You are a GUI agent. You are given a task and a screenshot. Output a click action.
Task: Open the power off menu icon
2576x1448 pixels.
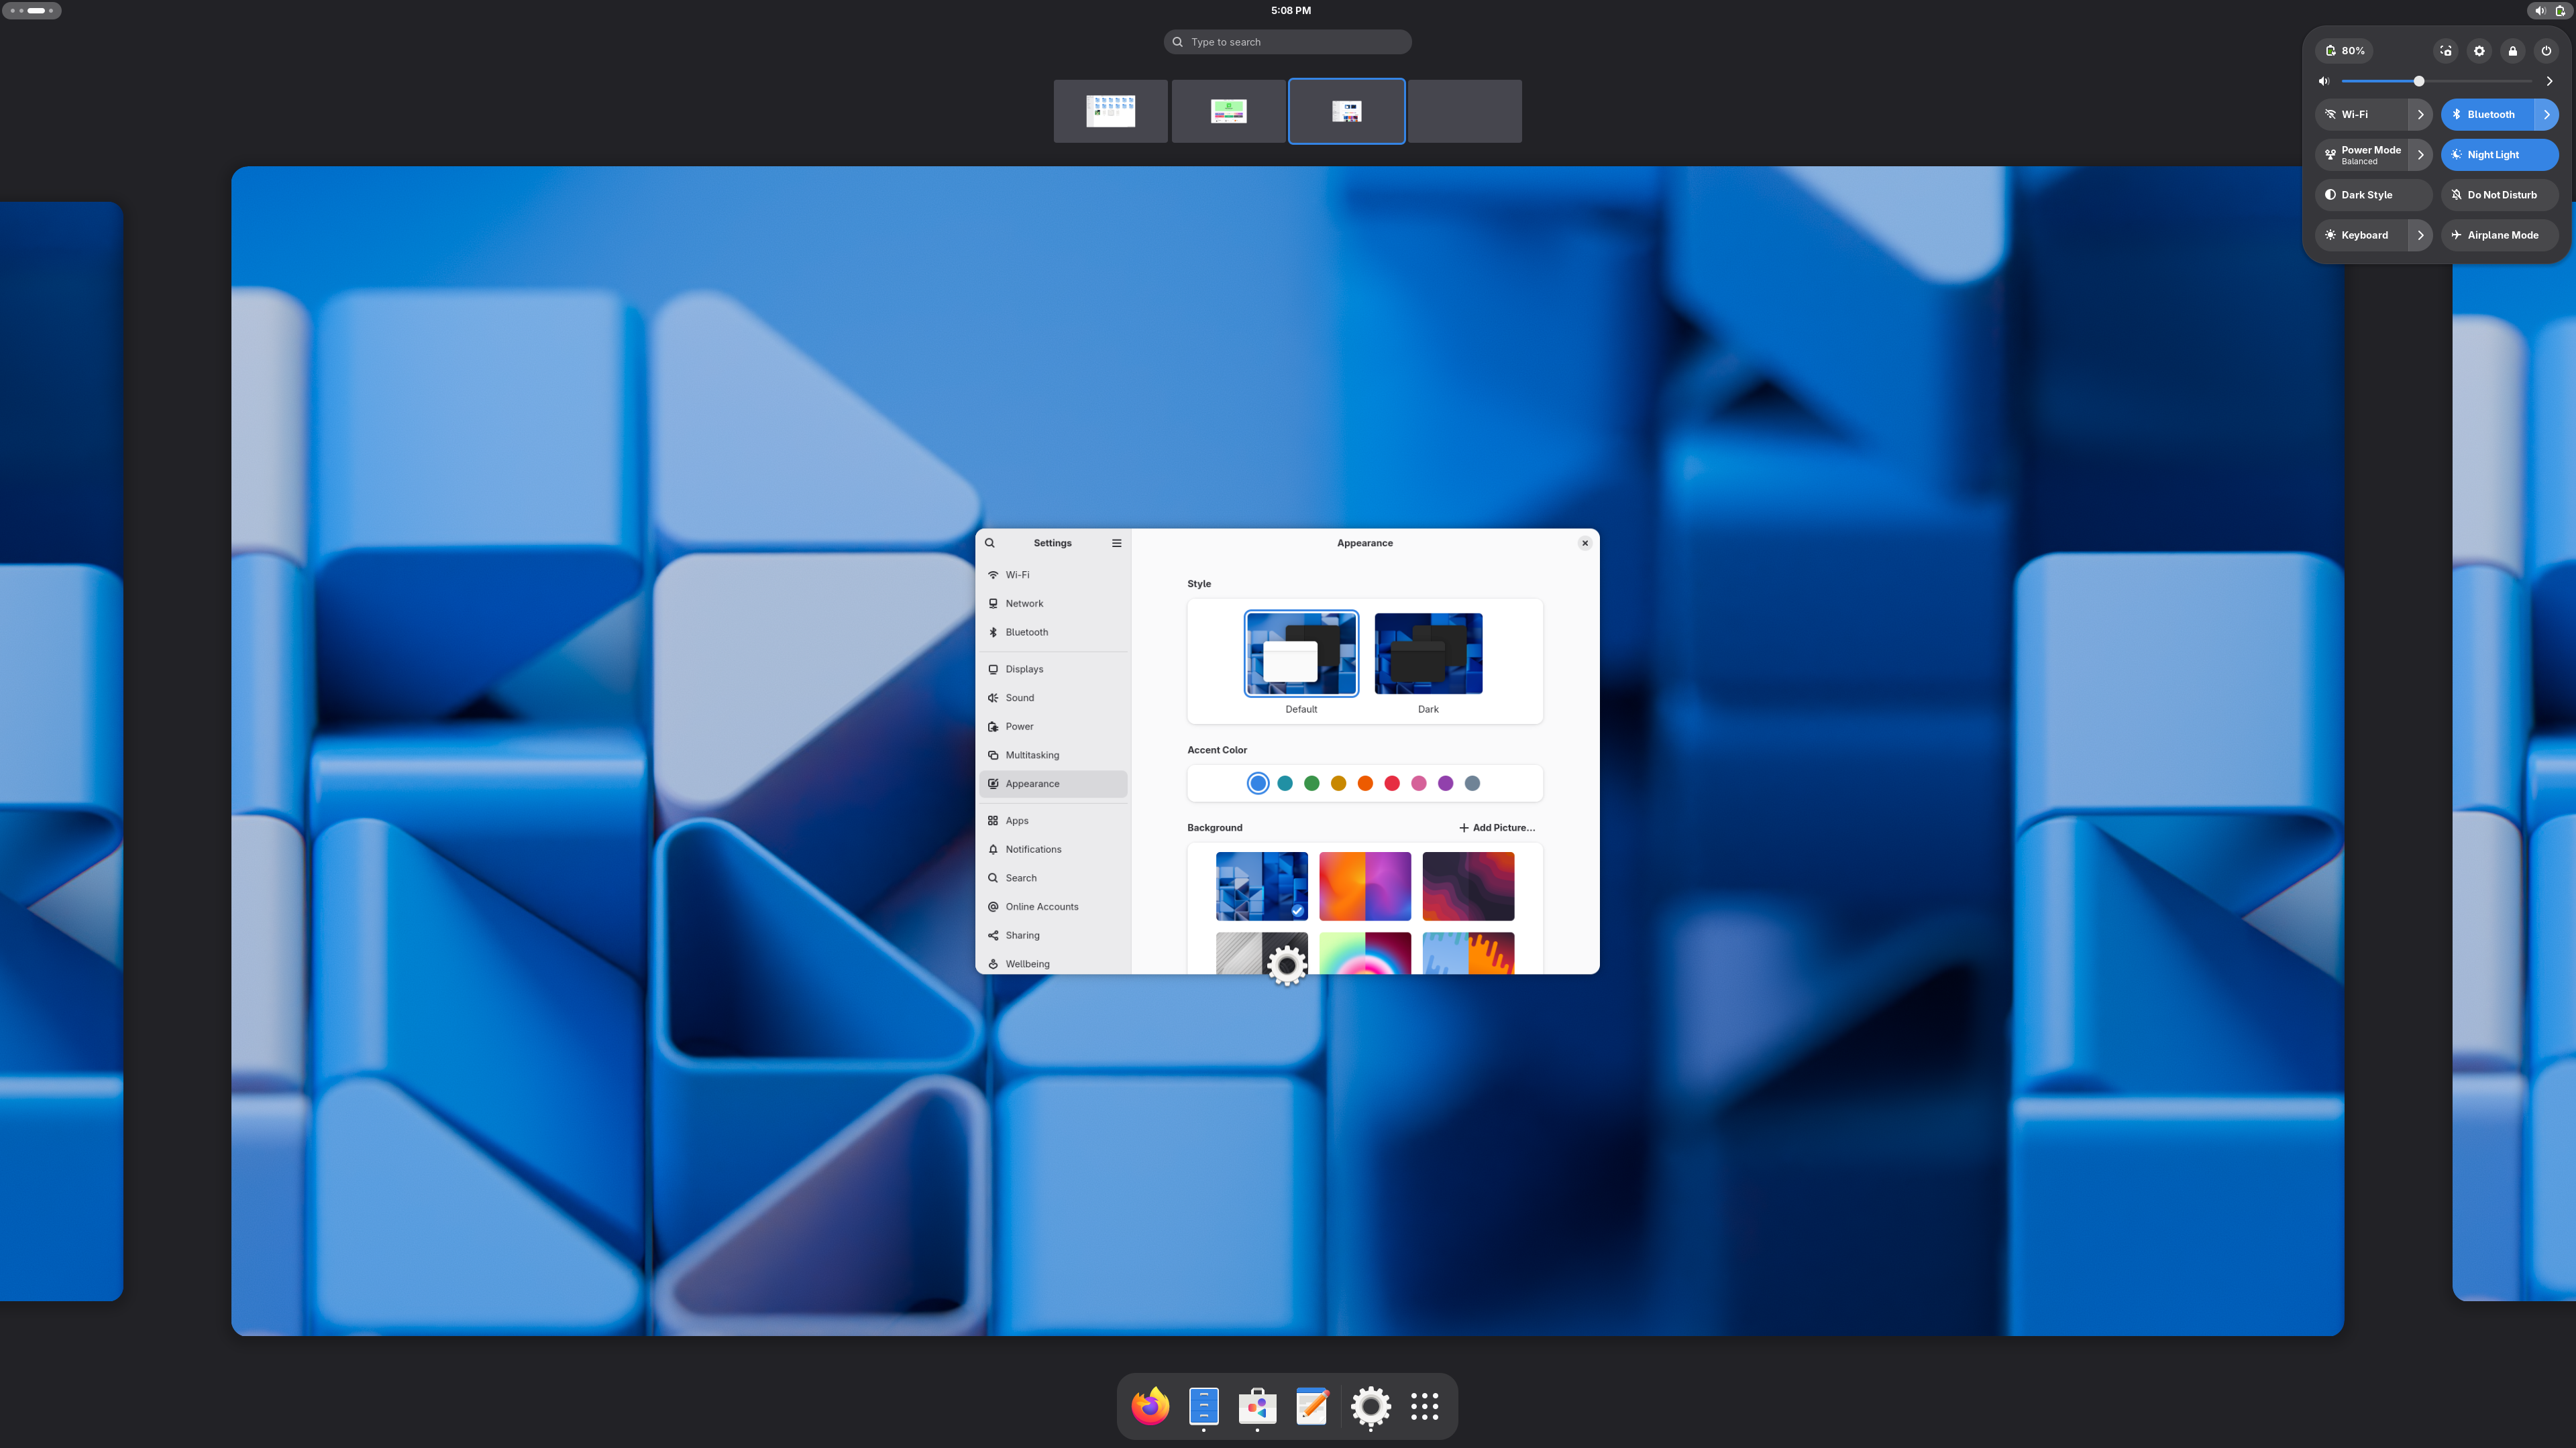(2546, 51)
